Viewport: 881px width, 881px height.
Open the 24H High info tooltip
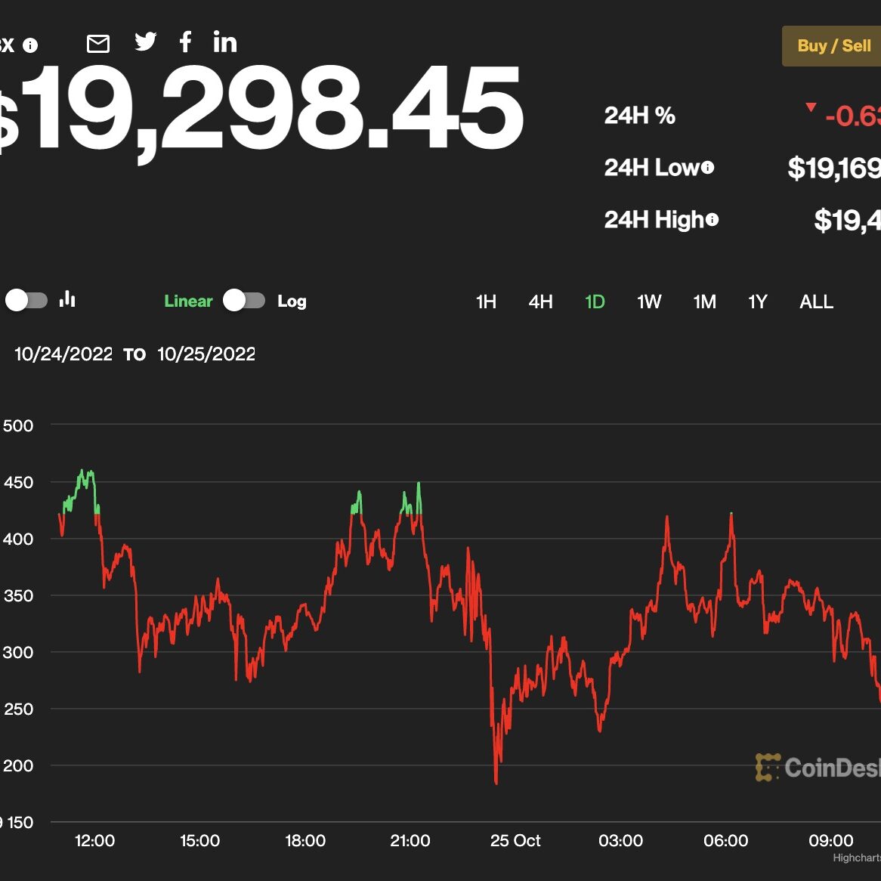(x=713, y=219)
